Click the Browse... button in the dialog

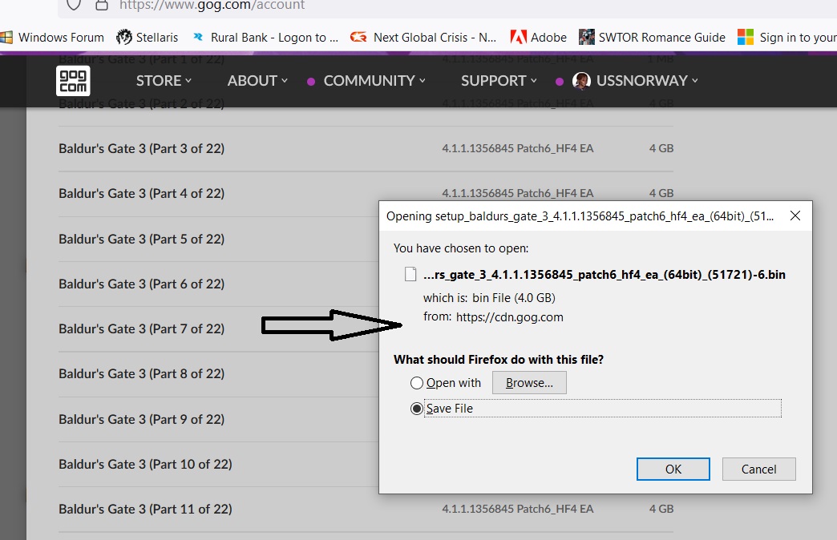pos(529,383)
